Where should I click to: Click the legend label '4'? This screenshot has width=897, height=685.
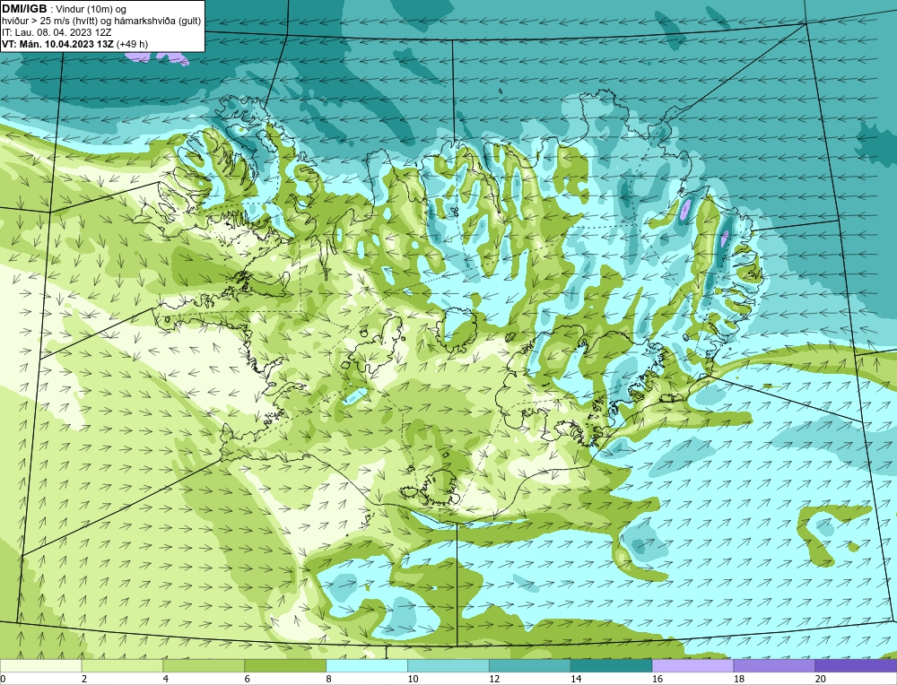166,679
